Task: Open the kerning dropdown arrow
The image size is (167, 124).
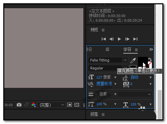Action: 115,84
